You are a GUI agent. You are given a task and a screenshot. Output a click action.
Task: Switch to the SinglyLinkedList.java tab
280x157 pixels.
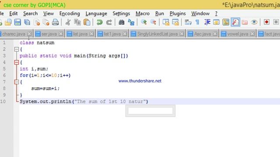[157, 34]
